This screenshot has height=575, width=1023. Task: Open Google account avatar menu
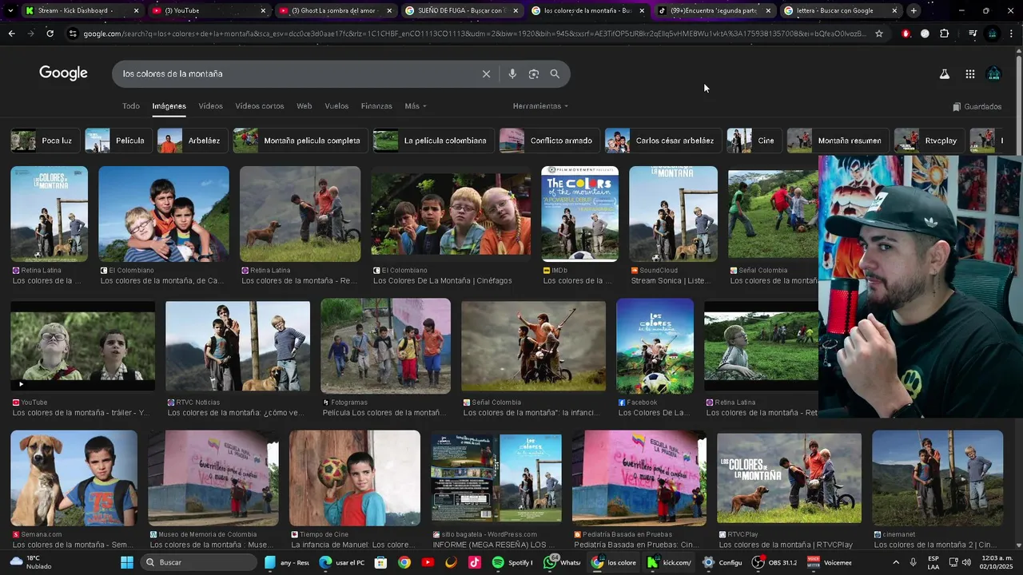coord(993,73)
